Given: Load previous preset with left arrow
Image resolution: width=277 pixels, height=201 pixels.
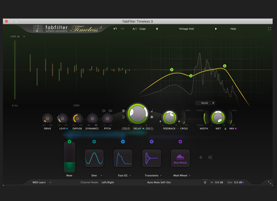Looking at the screenshot, I should 157,29.
